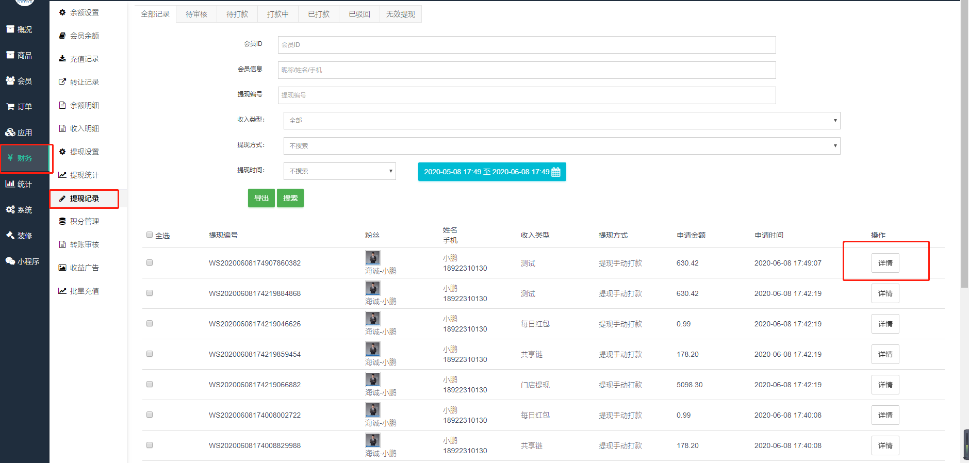Open 系统 gears icon in sidebar

click(x=10, y=209)
